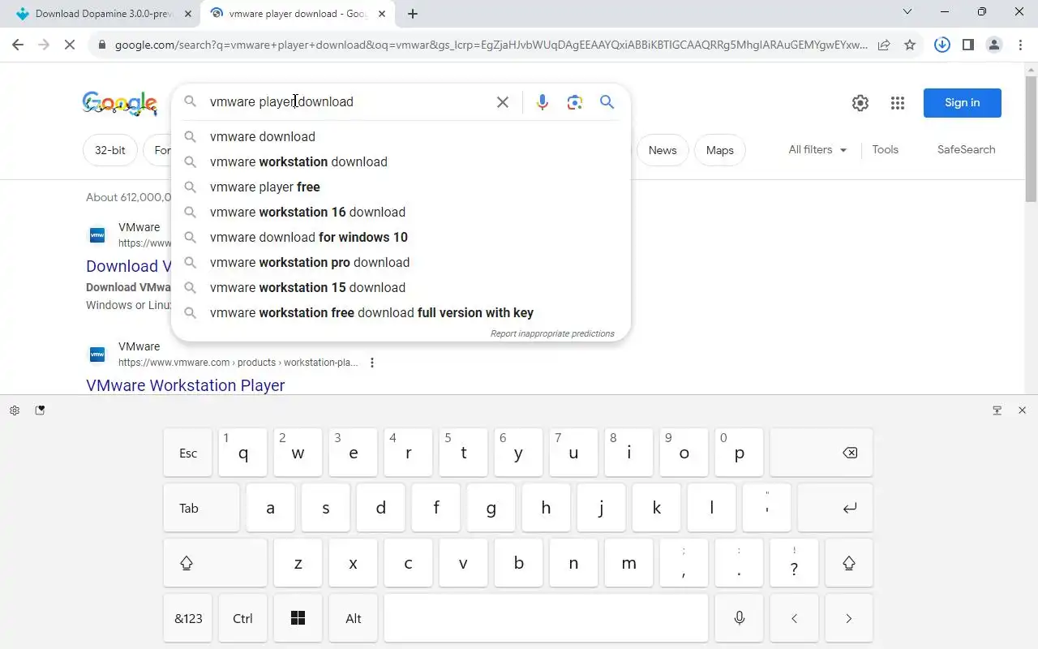The height and width of the screenshot is (649, 1038).
Task: Open Google quick settings gear
Action: tap(860, 103)
